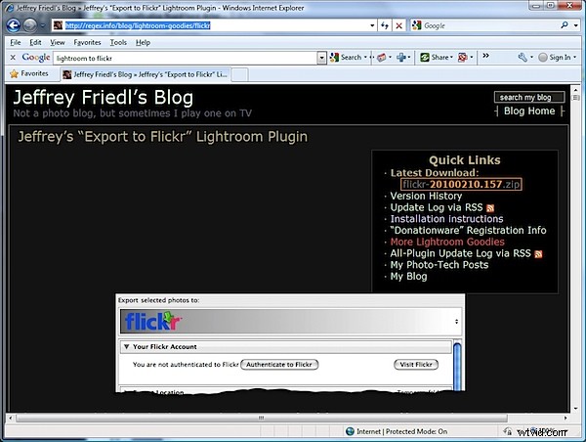
Task: Click the browser Back arrow button
Action: click(14, 25)
